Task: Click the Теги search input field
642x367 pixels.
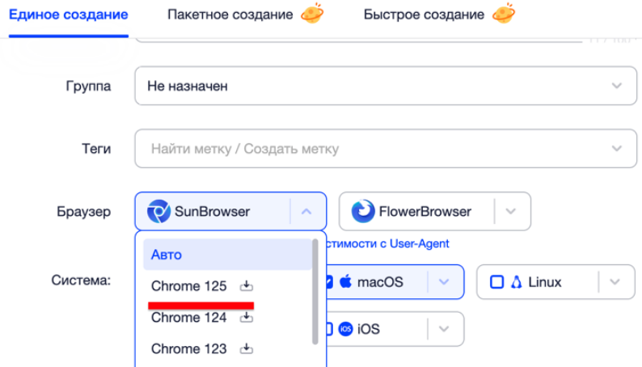Action: pos(372,149)
